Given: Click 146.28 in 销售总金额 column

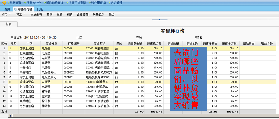Looking at the screenshot, I should click(x=154, y=101).
